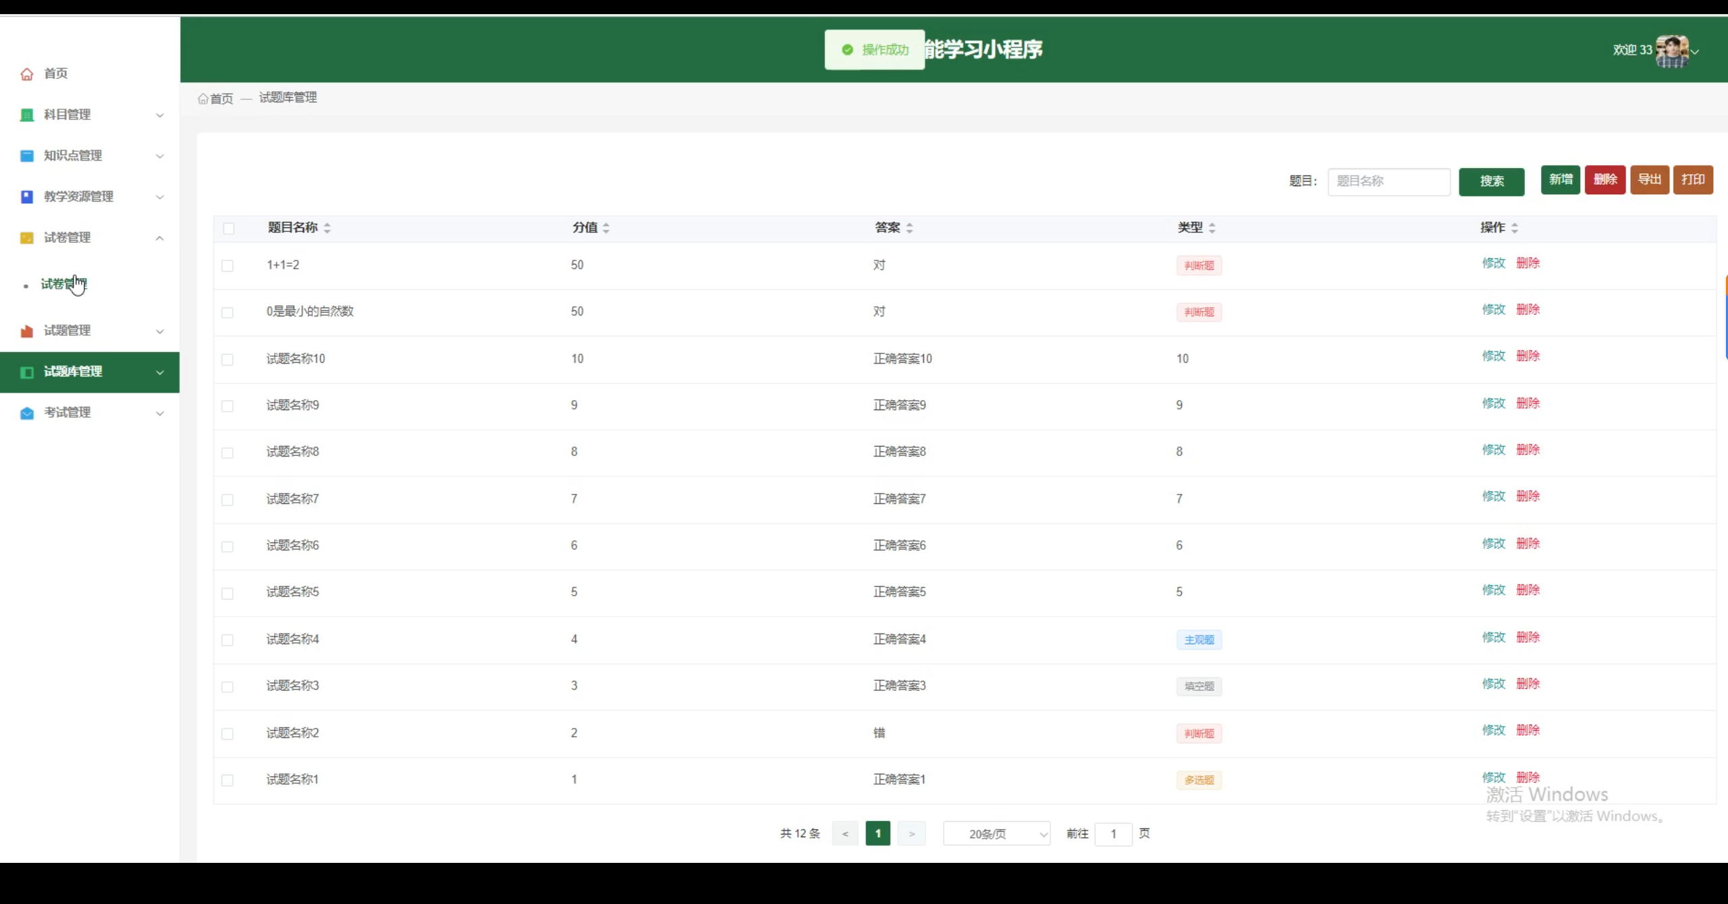Open the 试题库管理 menu item

pyautogui.click(x=73, y=372)
